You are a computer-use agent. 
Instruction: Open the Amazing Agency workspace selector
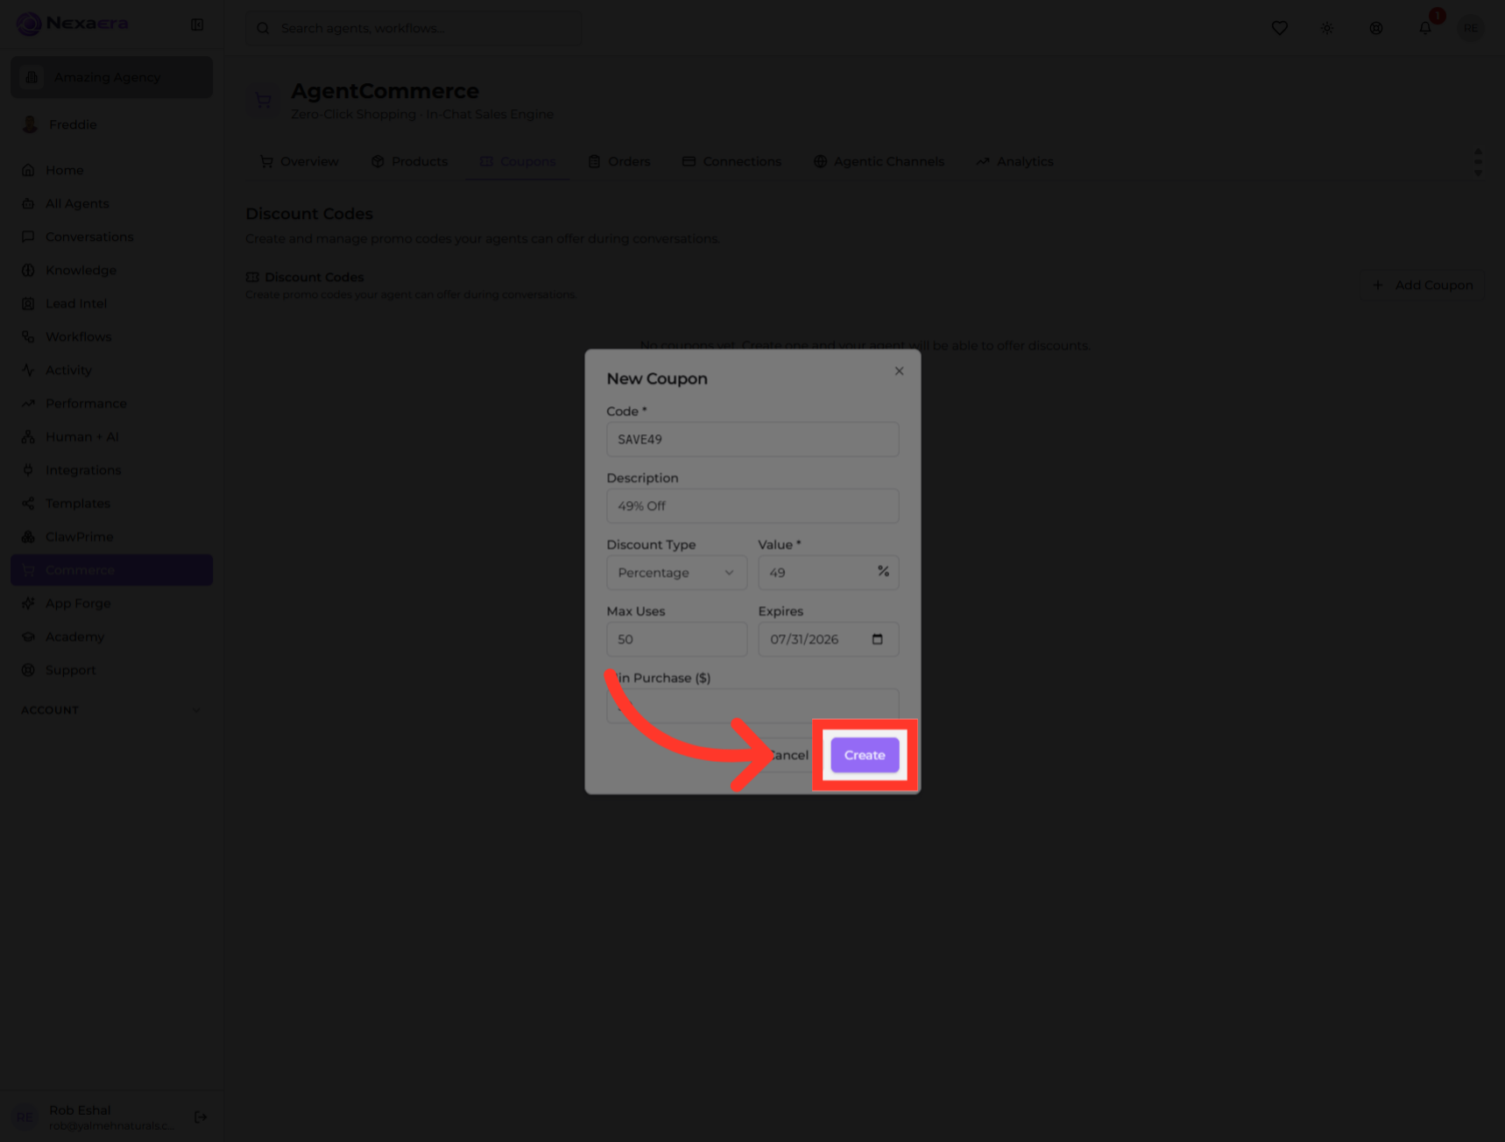[111, 77]
